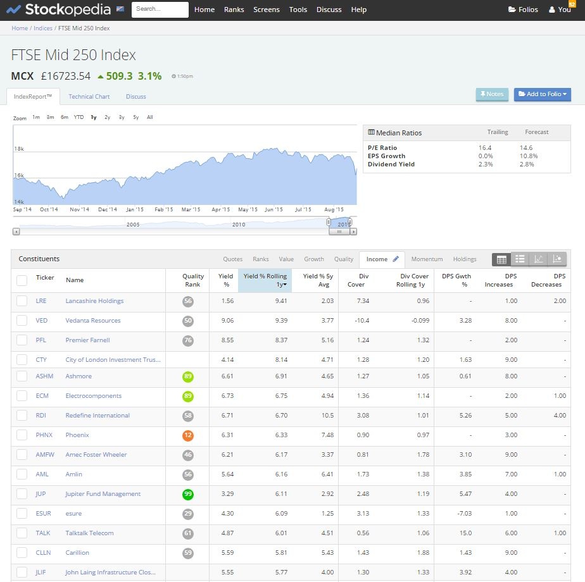Sort by Yield % Rolling 1y column
This screenshot has height=582, width=585.
pyautogui.click(x=265, y=280)
